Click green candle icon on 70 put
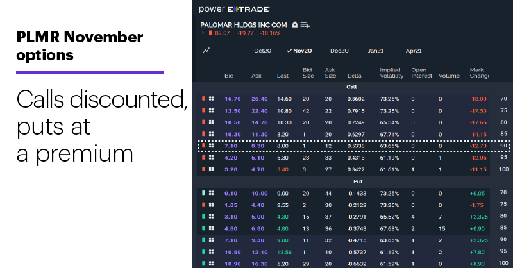Viewport: 513px width, 268px height. tap(203, 193)
